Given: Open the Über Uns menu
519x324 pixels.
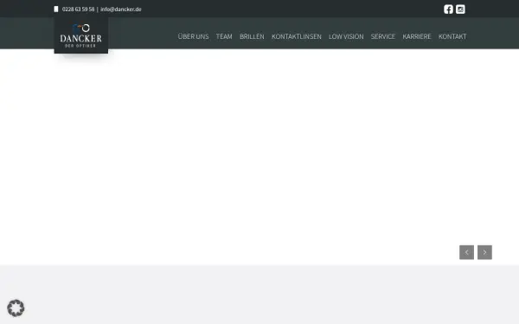Looking at the screenshot, I should point(193,36).
